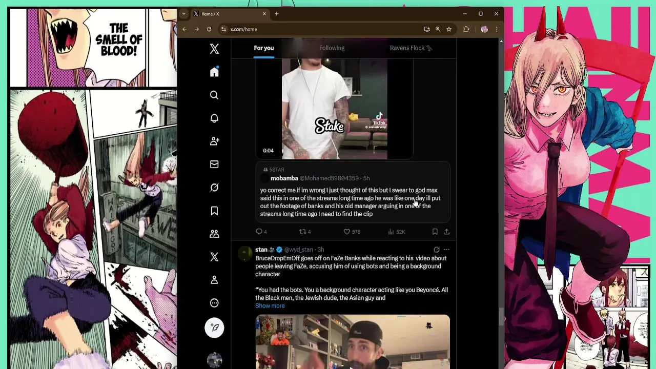The height and width of the screenshot is (369, 656).
Task: Expand stan's post with Show more
Action: (x=270, y=306)
